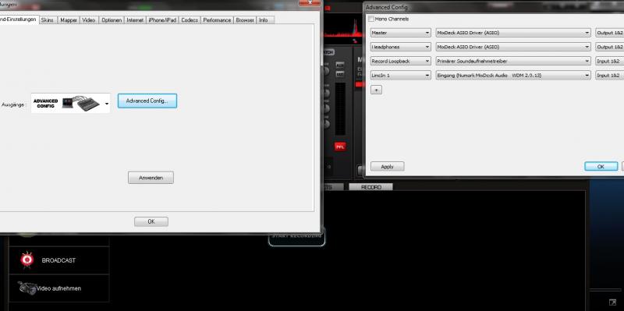Go to the iPhone/iPad tab
Viewport: 624px width, 311px height.
(x=162, y=20)
